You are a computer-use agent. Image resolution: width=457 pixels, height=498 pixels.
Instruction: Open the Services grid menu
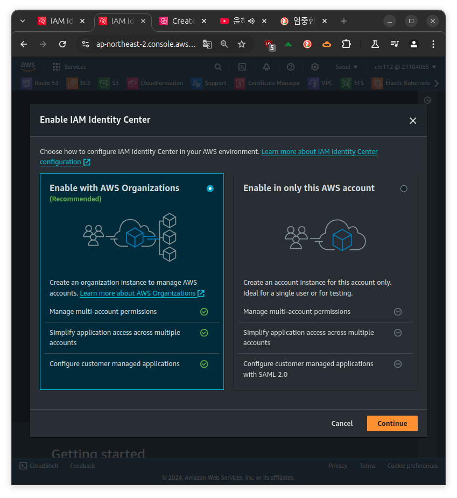[x=69, y=67]
